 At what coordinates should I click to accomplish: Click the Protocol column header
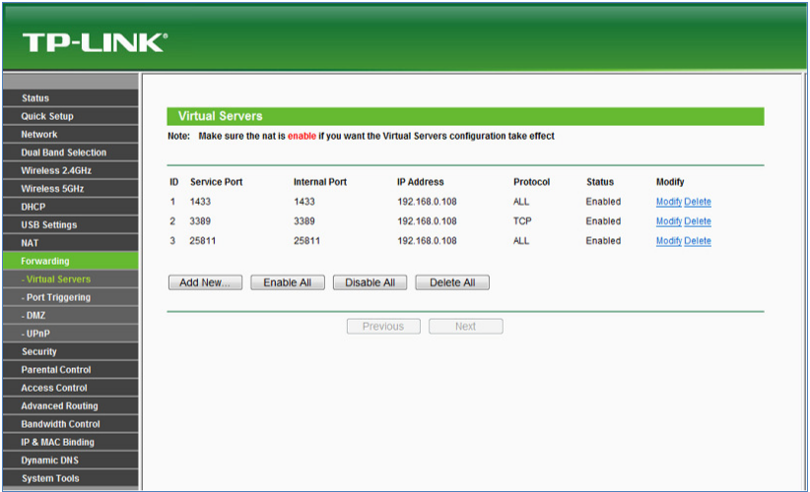(x=531, y=182)
